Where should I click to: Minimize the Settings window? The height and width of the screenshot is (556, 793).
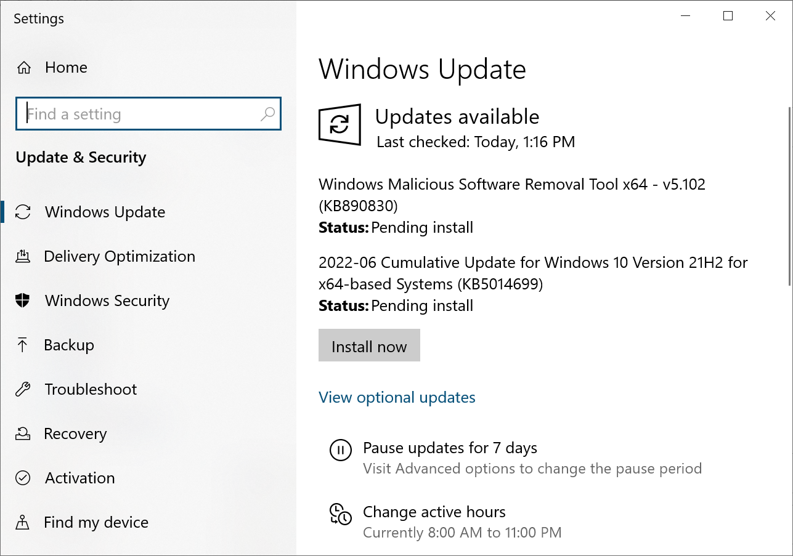pos(685,17)
